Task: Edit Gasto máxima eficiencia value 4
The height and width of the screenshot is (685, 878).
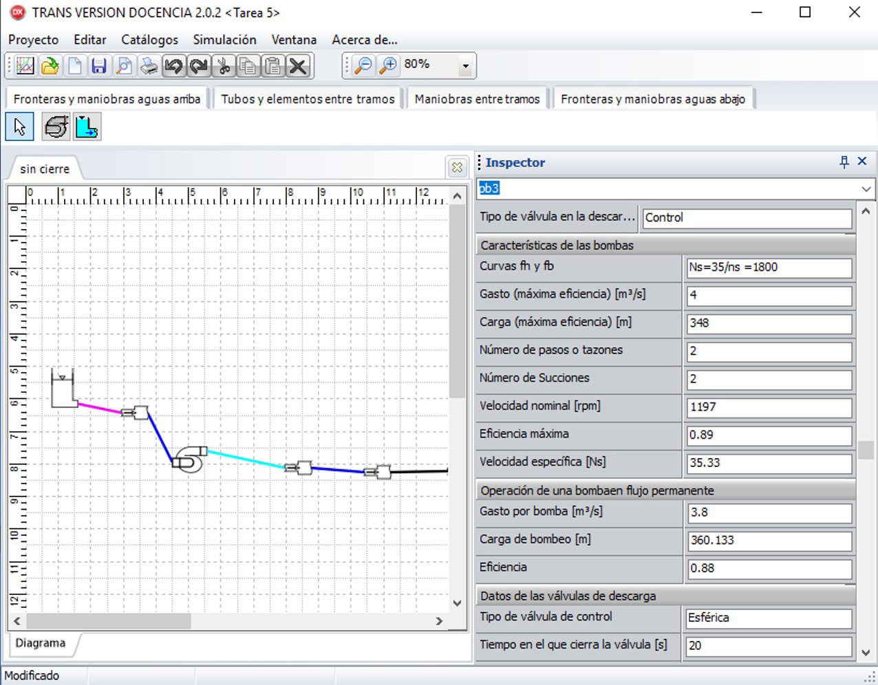Action: [769, 296]
